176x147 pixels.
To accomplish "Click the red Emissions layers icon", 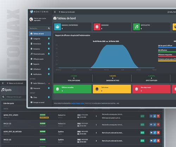I will point(97,27).
